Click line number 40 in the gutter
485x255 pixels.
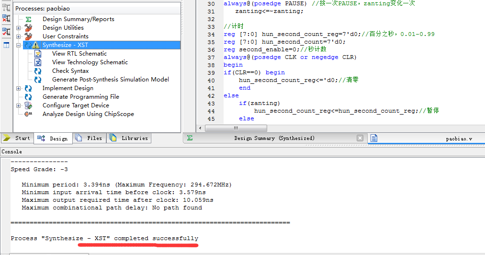pyautogui.click(x=211, y=81)
